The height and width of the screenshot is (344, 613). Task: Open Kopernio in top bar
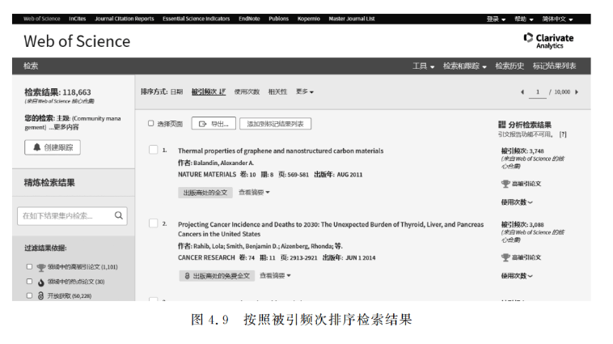pos(309,19)
